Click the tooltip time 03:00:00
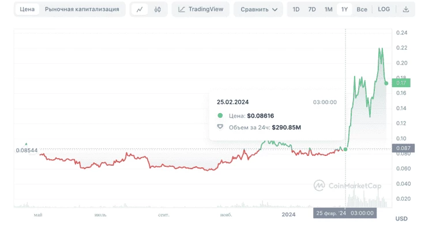This screenshot has width=421, height=228. [325, 102]
